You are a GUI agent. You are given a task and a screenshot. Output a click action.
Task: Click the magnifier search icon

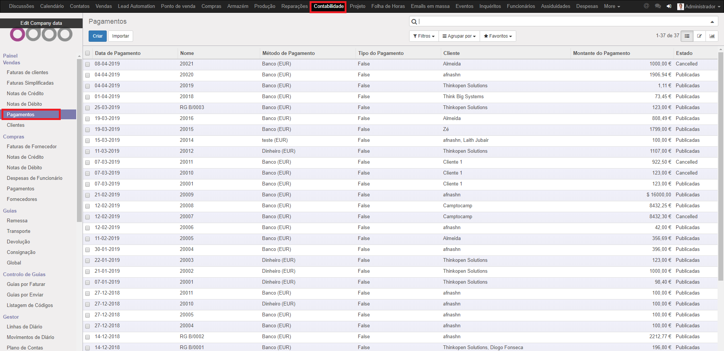tap(414, 21)
